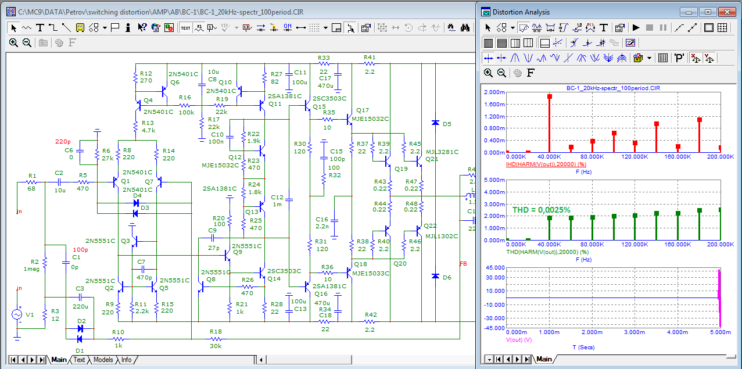This screenshot has width=742, height=369.
Task: Select the Wire mode tool in schematic toolbar
Action: pyautogui.click(x=53, y=27)
